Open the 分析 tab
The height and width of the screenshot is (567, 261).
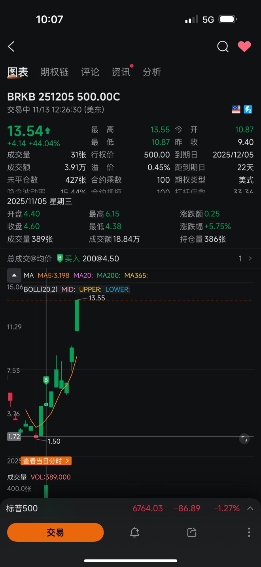152,72
